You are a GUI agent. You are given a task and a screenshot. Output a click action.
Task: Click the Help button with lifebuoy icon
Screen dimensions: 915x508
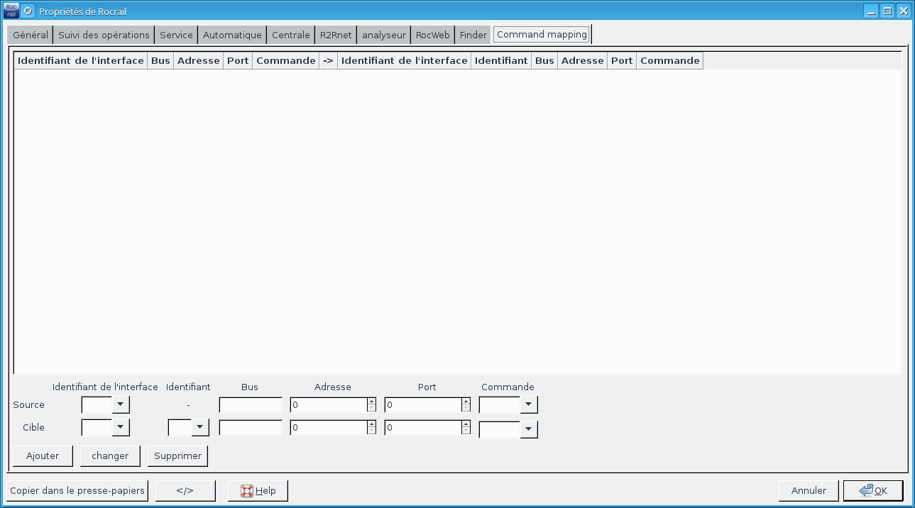click(258, 491)
